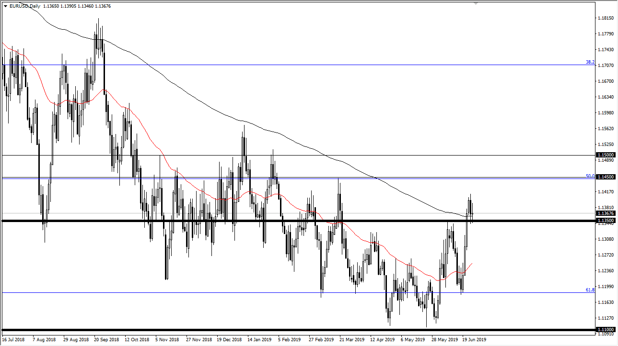This screenshot has width=618, height=346.
Task: Click the 19 Jun 2019 date label
Action: tap(474, 339)
